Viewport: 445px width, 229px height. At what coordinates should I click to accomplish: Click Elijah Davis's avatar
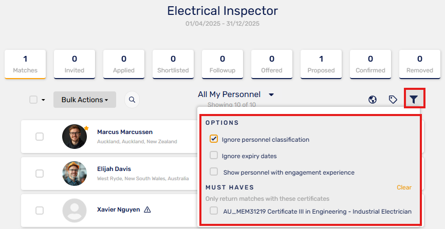[x=75, y=174]
